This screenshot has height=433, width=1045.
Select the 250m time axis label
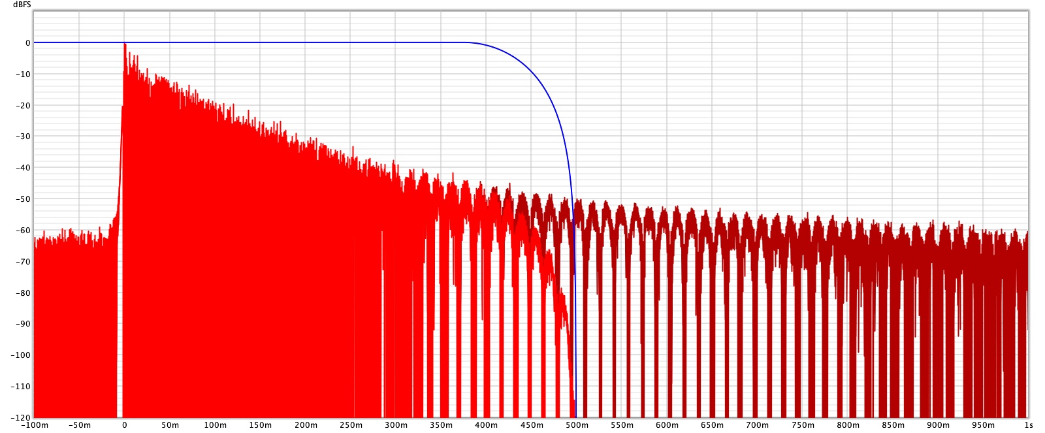pyautogui.click(x=351, y=425)
